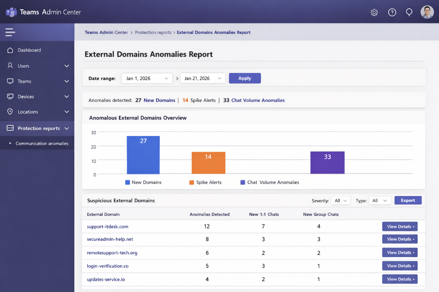439x292 pixels.
Task: Open Teams Admin Center settings gear
Action: pyautogui.click(x=374, y=12)
